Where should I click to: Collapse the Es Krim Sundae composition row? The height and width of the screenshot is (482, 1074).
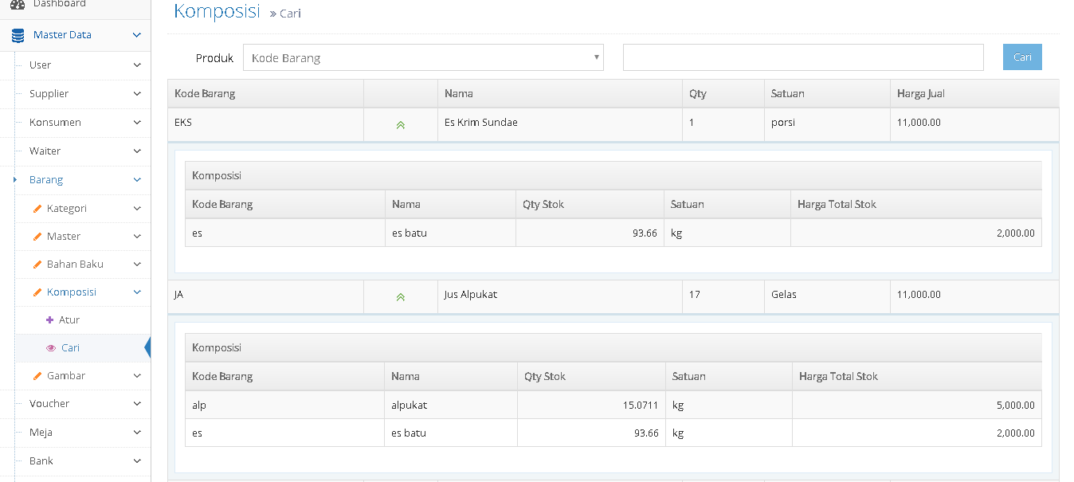[401, 125]
